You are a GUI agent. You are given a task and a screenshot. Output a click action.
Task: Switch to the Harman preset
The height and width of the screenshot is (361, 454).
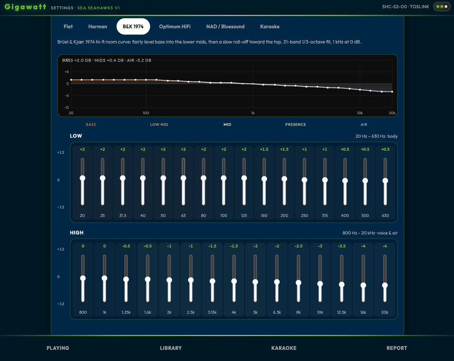pos(98,26)
